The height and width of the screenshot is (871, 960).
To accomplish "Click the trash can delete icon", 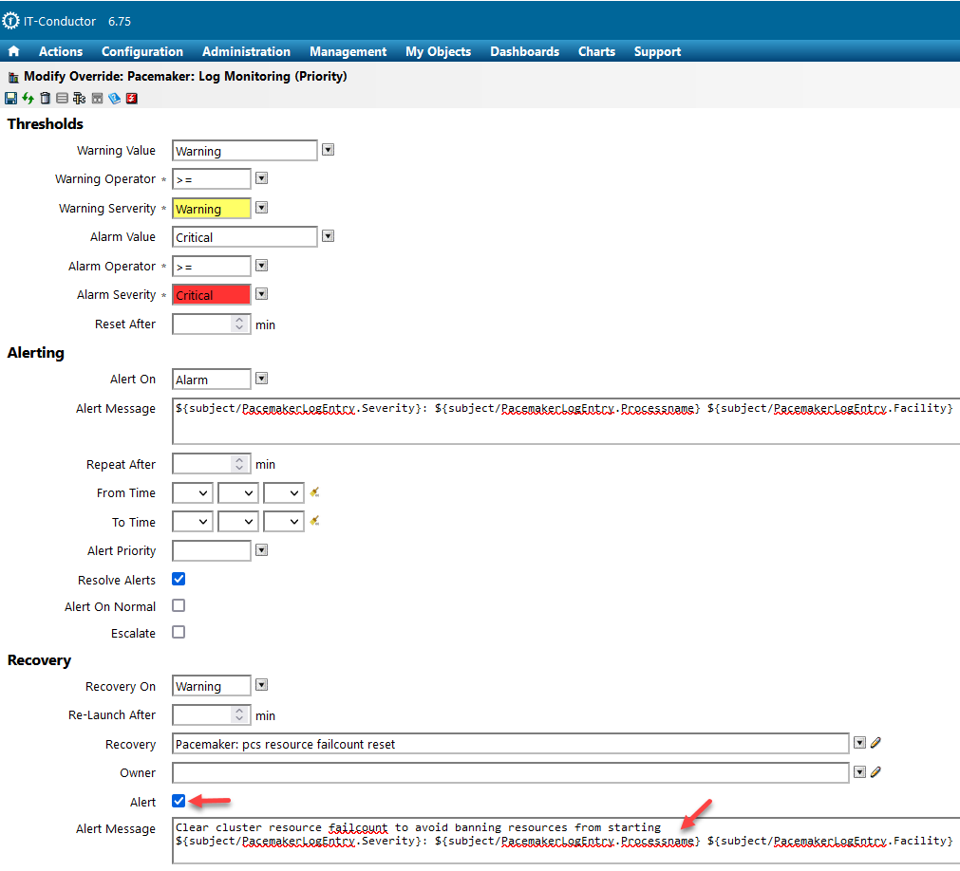I will tap(45, 99).
